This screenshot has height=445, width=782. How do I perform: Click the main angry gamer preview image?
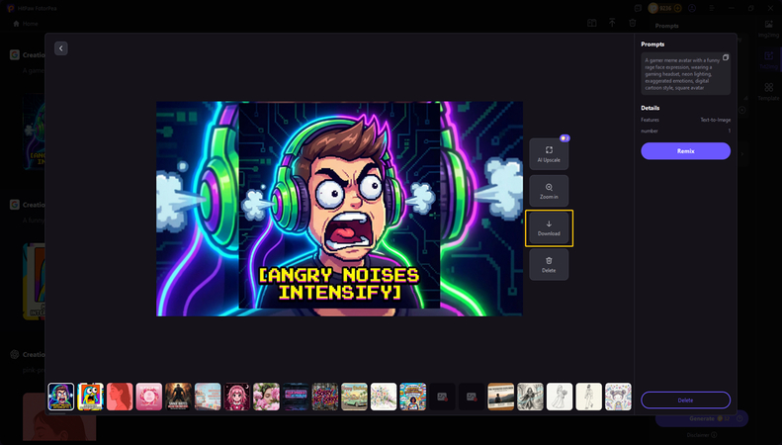pyautogui.click(x=339, y=208)
